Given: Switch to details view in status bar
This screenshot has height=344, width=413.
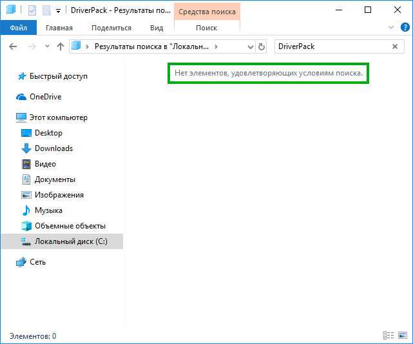Looking at the screenshot, I should pyautogui.click(x=389, y=336).
